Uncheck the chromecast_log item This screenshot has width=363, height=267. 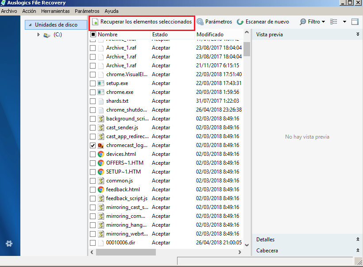(x=93, y=145)
